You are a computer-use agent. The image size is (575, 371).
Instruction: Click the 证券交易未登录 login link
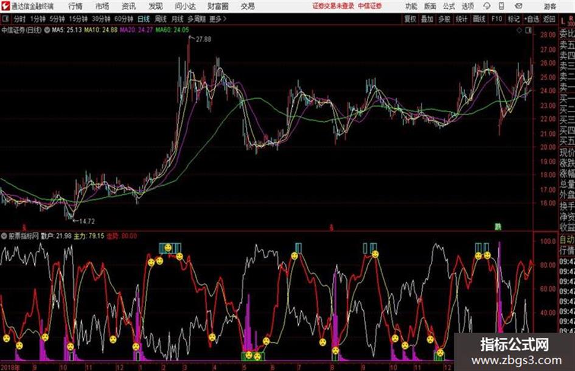pos(333,6)
